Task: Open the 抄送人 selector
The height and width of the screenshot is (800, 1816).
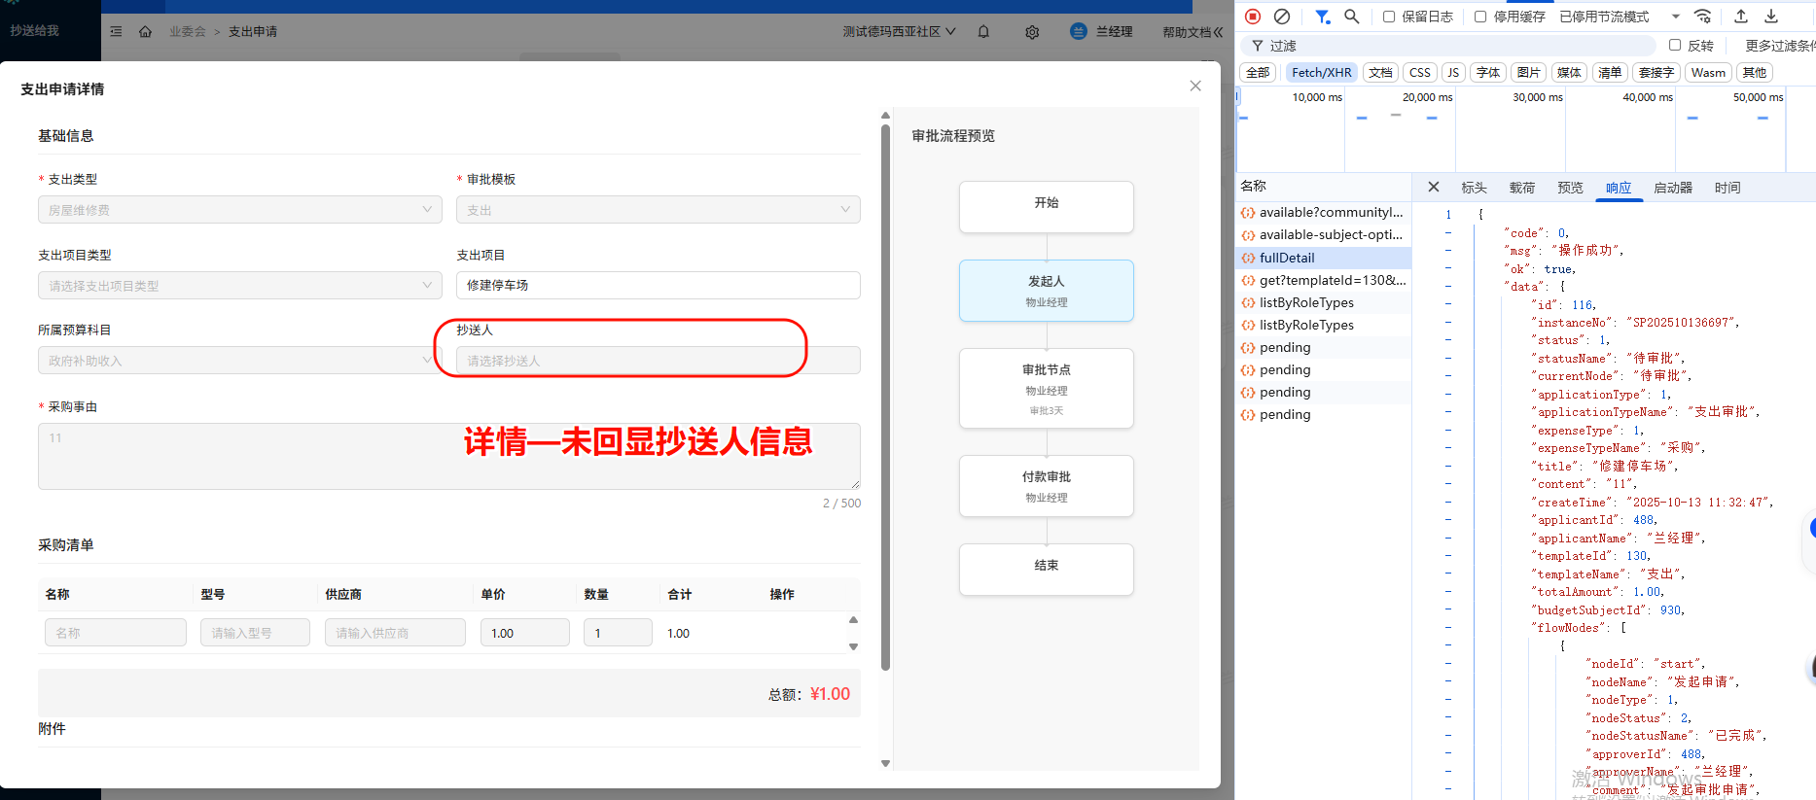Action: 659,361
